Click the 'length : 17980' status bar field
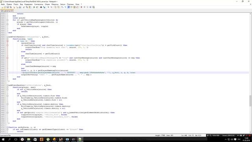Viewport: 252px width, 142px height. (x=160, y=135)
